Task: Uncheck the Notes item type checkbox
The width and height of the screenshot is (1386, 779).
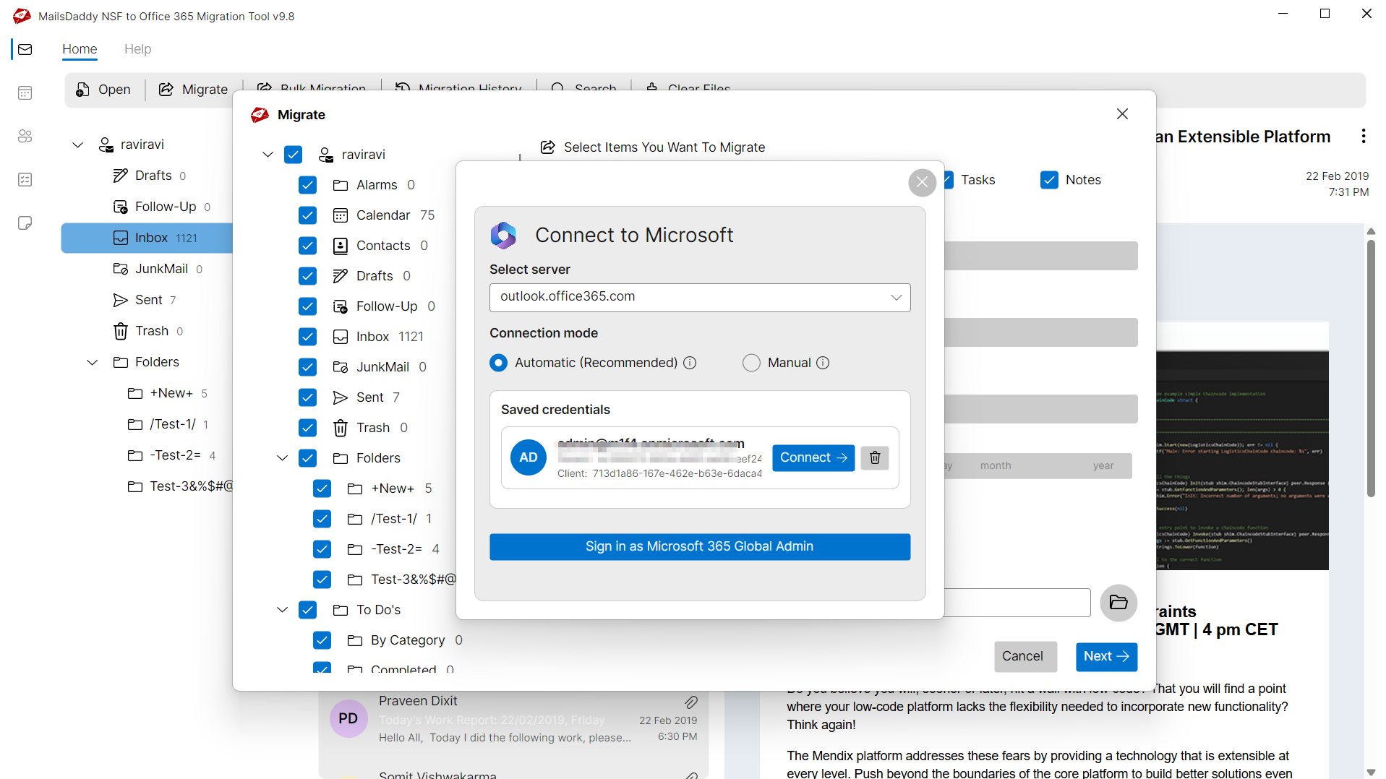Action: click(1049, 180)
